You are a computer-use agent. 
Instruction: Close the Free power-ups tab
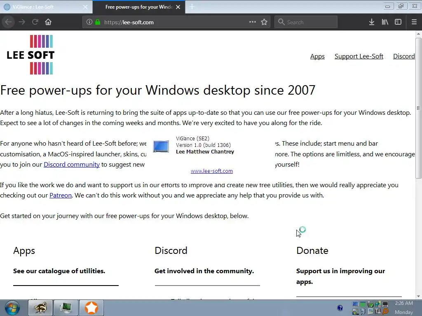[178, 7]
